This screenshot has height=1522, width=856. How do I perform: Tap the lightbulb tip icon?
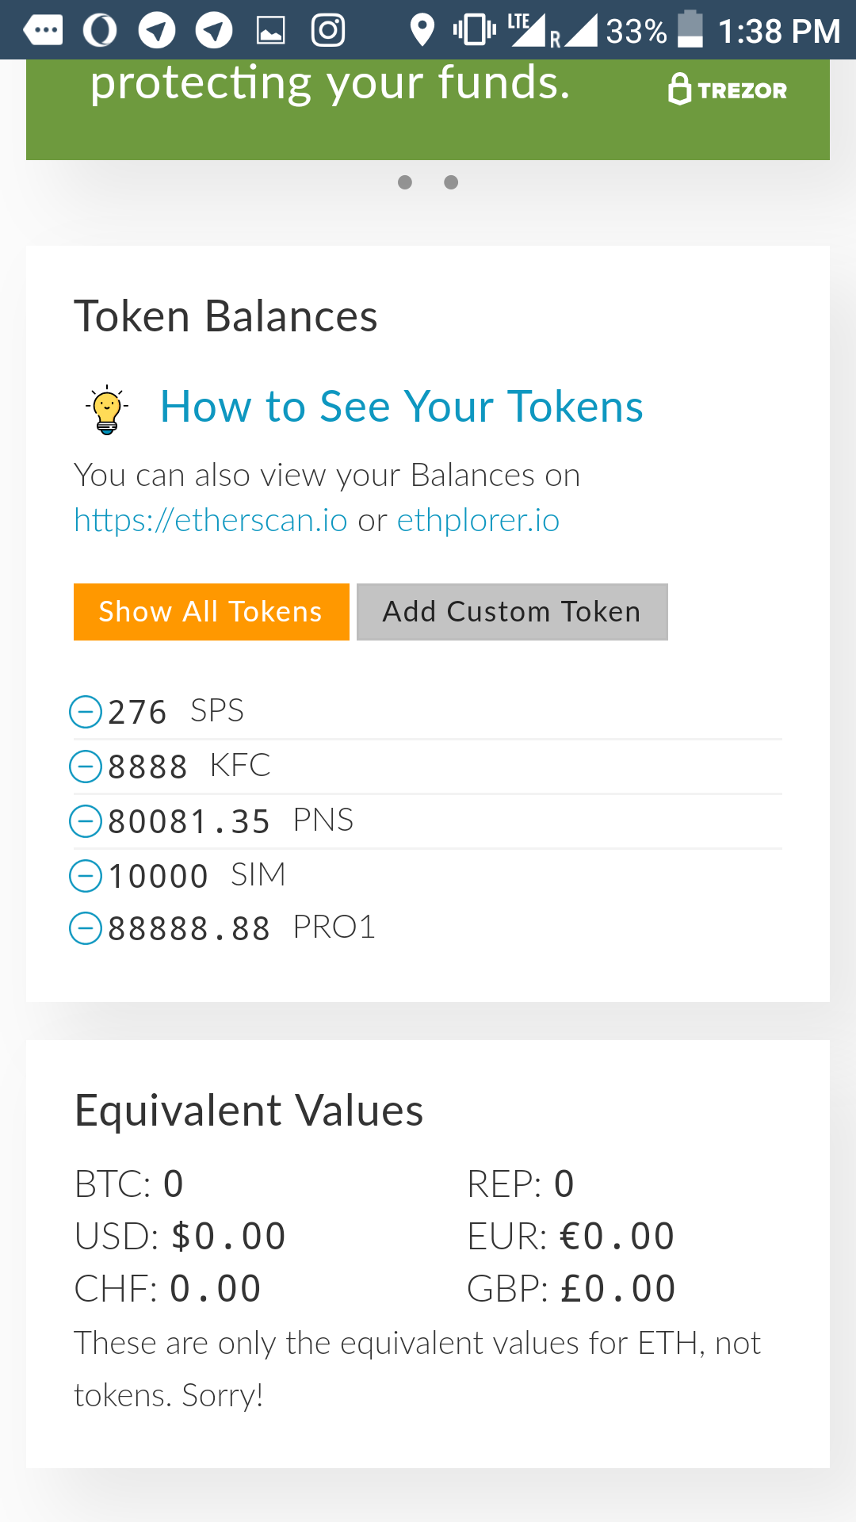tap(107, 410)
